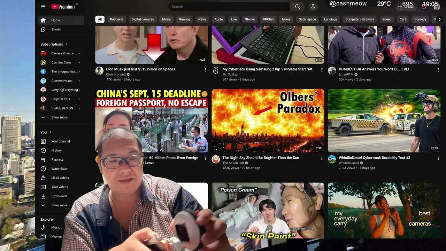Open Shorts from the sidebar
The height and width of the screenshot is (251, 446).
(61, 29)
